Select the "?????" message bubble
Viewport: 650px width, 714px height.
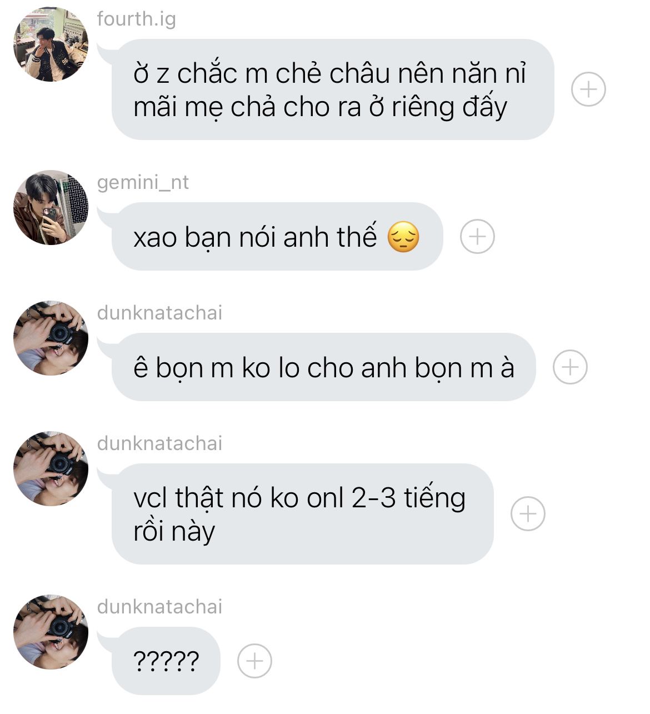166,661
